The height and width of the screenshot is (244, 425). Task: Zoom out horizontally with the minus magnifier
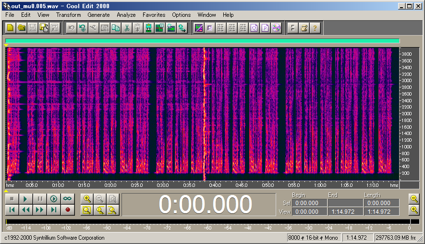pyautogui.click(x=99, y=199)
